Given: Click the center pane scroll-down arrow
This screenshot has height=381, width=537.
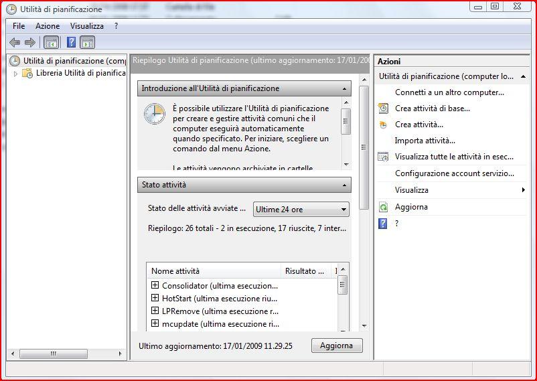Looking at the screenshot, I should [x=364, y=325].
